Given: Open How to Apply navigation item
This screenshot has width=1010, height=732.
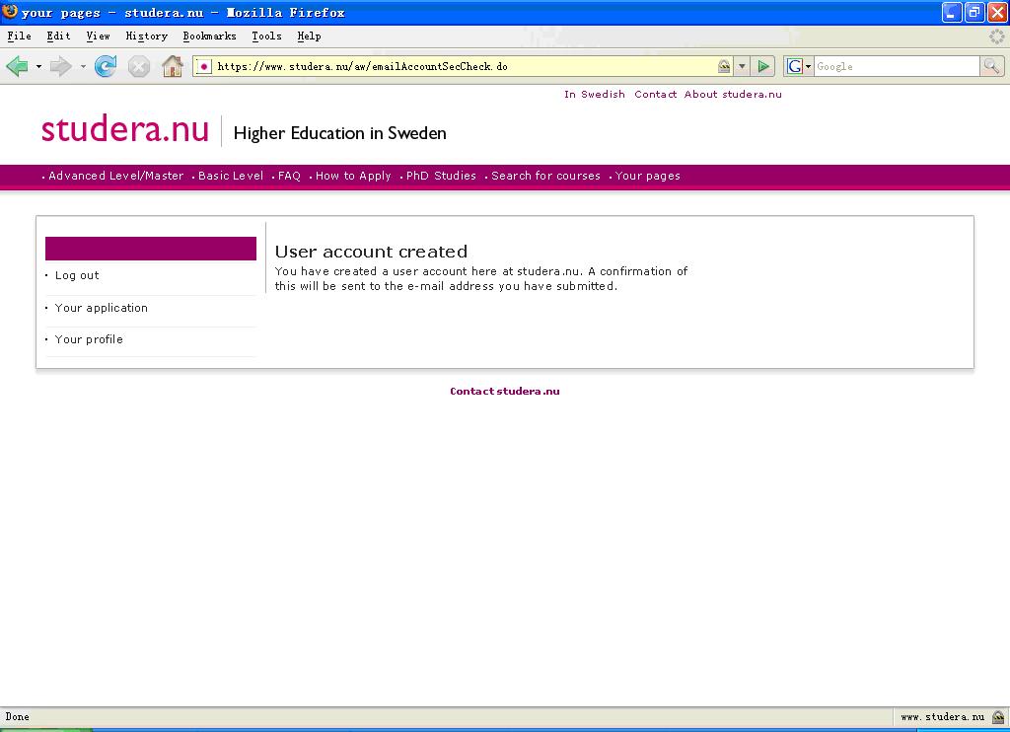Looking at the screenshot, I should tap(353, 176).
